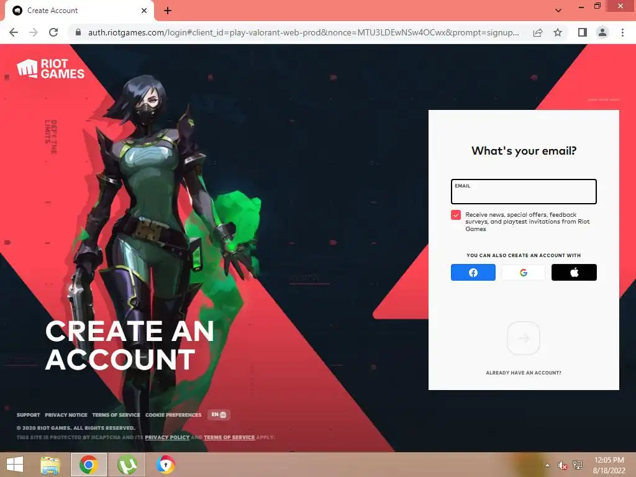Show hidden system tray icons
The width and height of the screenshot is (636, 477).
coord(548,465)
